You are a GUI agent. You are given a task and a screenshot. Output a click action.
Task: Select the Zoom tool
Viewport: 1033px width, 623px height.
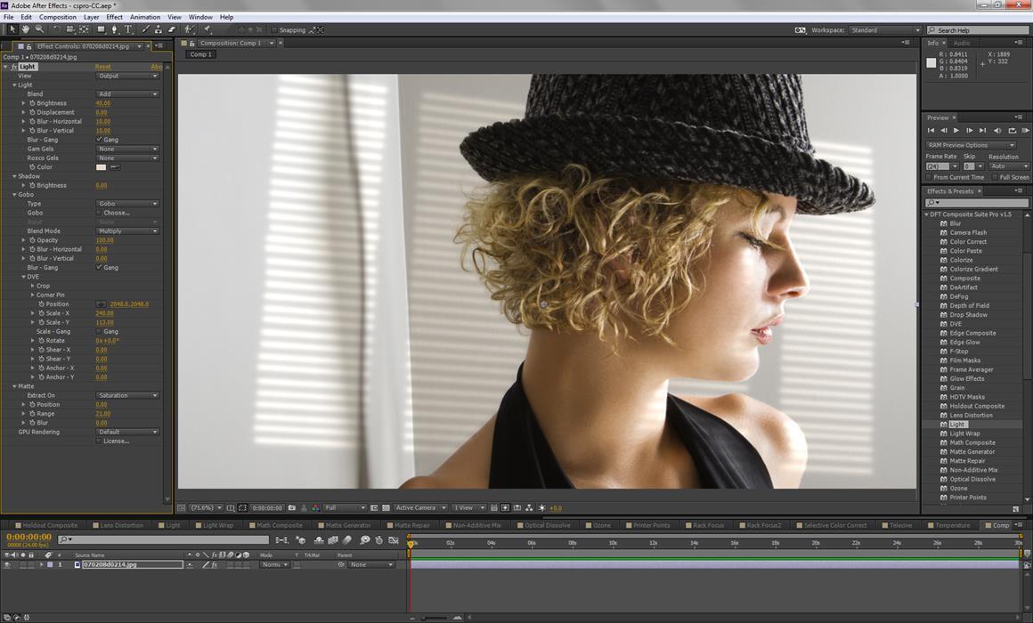39,29
